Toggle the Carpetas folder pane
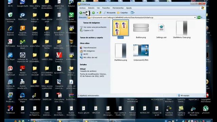Viewport: 217px width, 122px height. tap(122, 13)
